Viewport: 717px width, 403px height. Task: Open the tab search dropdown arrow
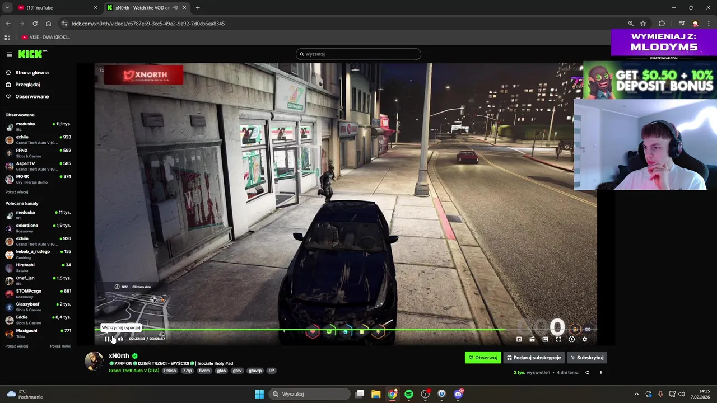pos(7,8)
